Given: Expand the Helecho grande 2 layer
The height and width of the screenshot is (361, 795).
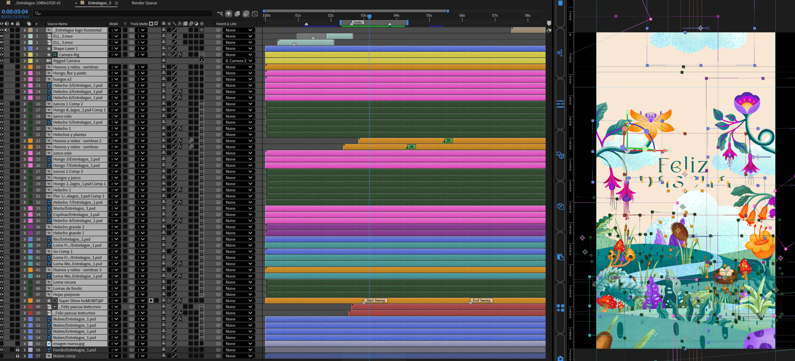Looking at the screenshot, I should pos(24,227).
